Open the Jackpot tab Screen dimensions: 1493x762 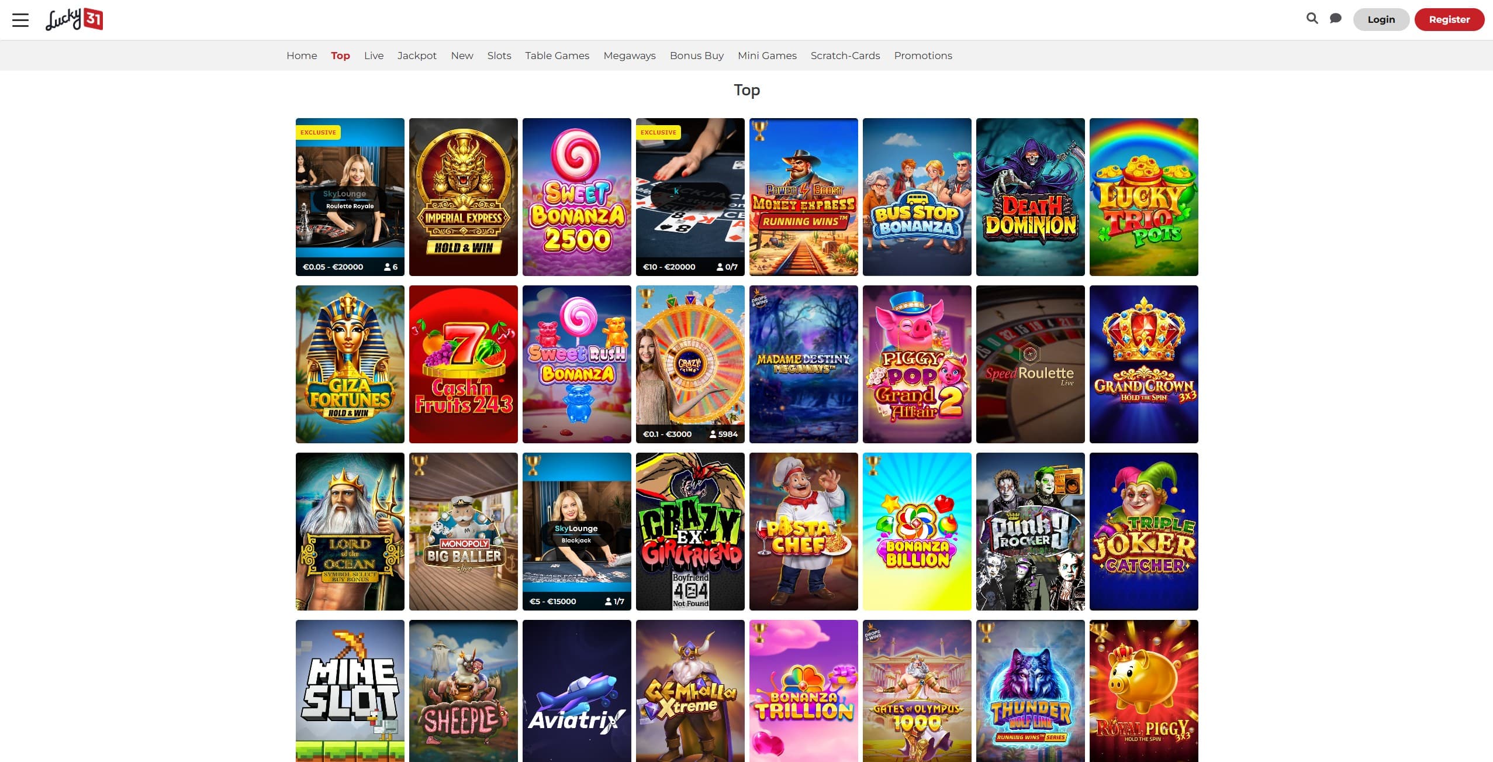pyautogui.click(x=417, y=56)
